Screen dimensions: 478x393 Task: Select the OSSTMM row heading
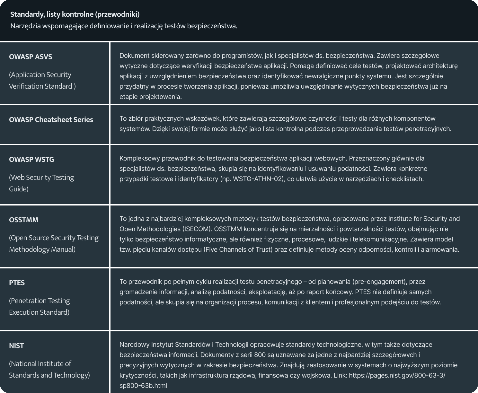pyautogui.click(x=24, y=220)
